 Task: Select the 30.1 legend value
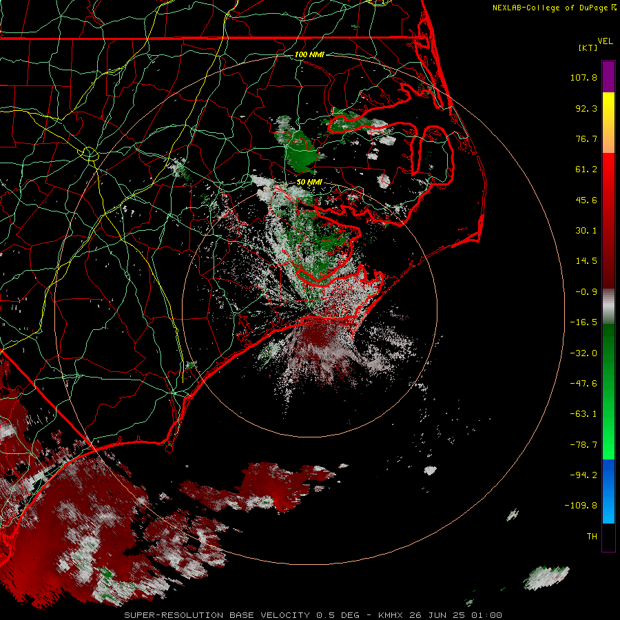click(586, 231)
